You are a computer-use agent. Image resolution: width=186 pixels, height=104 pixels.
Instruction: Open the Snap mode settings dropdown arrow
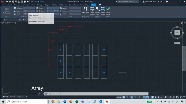point(129,97)
